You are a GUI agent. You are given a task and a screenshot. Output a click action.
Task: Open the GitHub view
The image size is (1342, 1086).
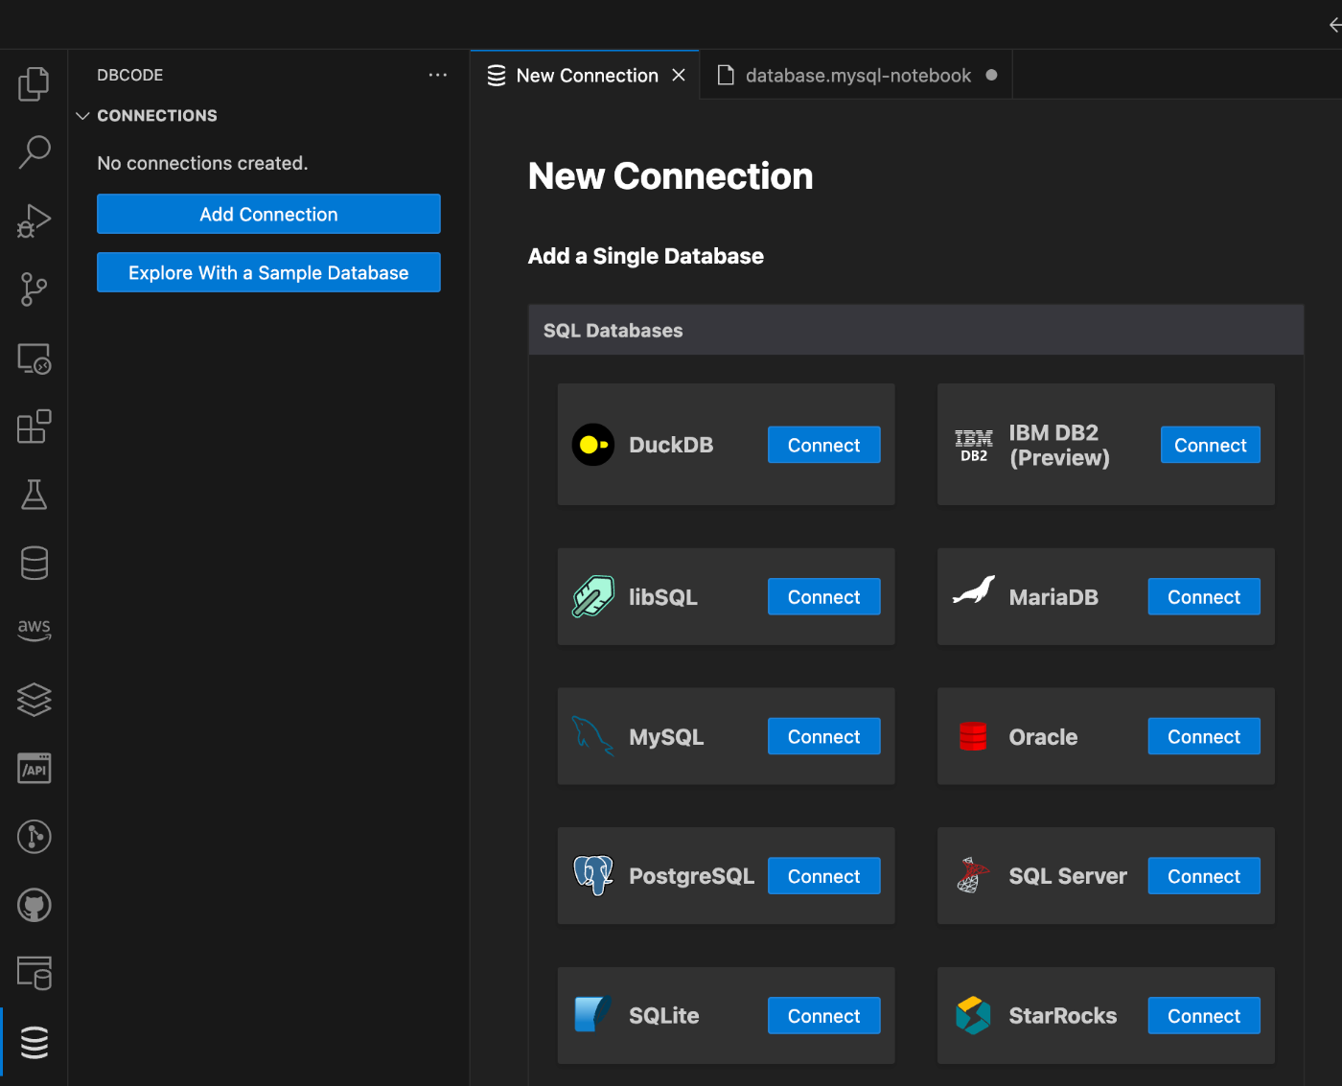coord(34,905)
